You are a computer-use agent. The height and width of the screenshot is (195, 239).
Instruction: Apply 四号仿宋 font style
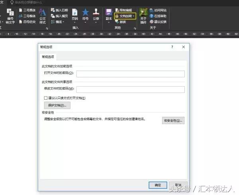27,22
